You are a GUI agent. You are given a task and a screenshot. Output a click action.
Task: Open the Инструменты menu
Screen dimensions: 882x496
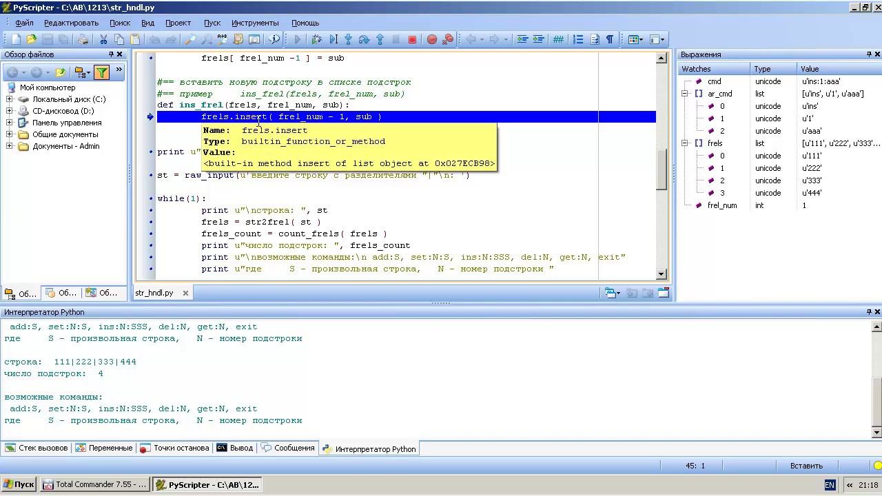click(255, 23)
